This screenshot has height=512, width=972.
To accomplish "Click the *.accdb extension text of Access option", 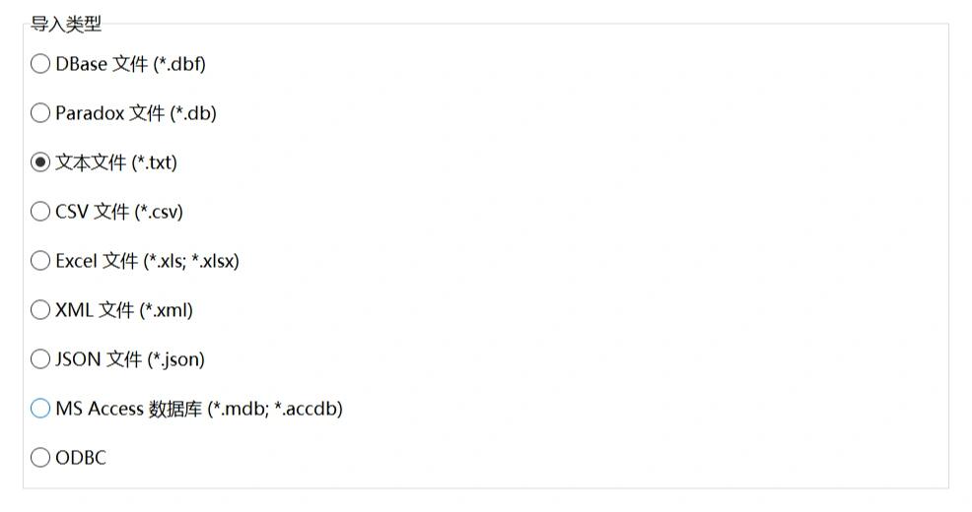I will (x=309, y=409).
